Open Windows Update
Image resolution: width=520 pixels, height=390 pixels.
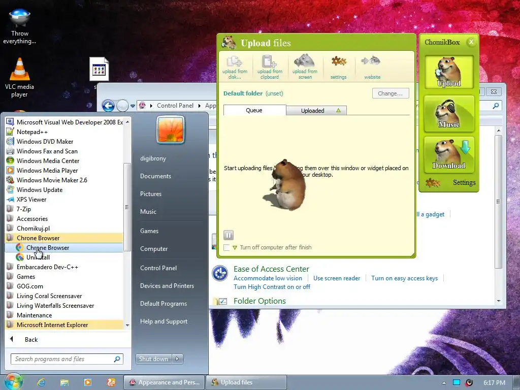click(x=63, y=190)
